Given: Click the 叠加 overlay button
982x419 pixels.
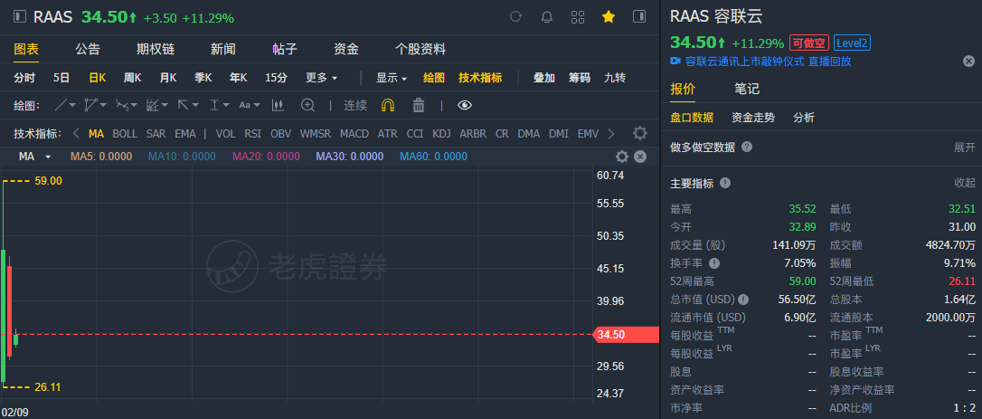Looking at the screenshot, I should click(x=544, y=78).
